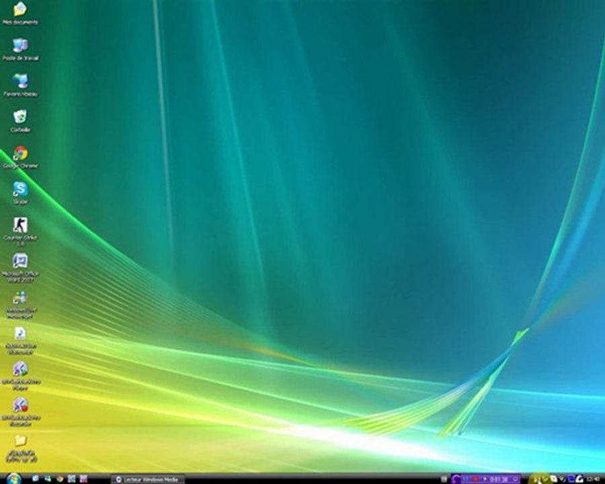Click the blue monitor tray icon

coord(571,479)
